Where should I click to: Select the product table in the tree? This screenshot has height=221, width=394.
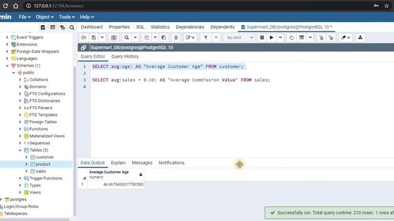point(43,164)
